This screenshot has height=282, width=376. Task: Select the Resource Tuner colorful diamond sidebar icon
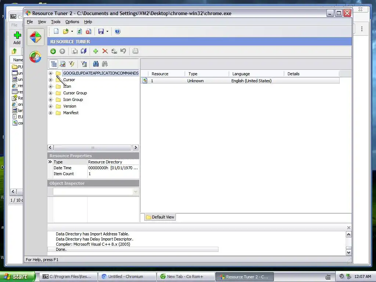(36, 37)
